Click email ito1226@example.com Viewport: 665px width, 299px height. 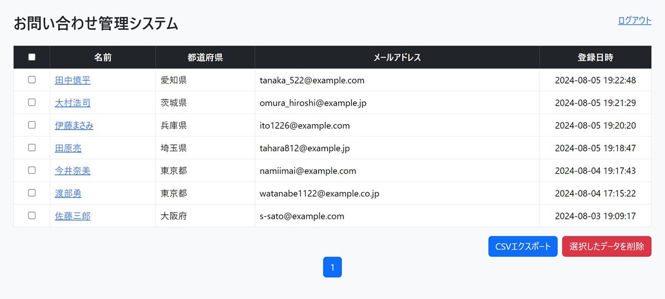pyautogui.click(x=305, y=126)
